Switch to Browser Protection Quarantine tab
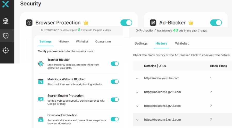This screenshot has width=232, height=128. pyautogui.click(x=103, y=41)
